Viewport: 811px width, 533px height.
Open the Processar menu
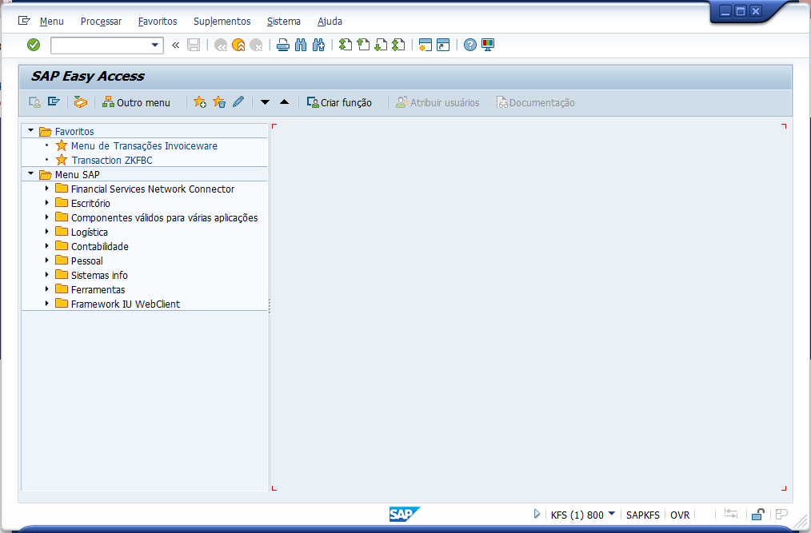click(x=101, y=22)
